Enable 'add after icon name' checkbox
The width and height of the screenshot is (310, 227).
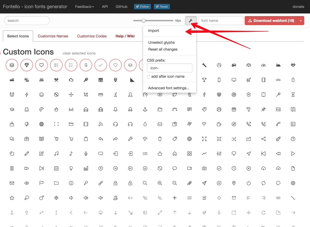[x=149, y=77]
